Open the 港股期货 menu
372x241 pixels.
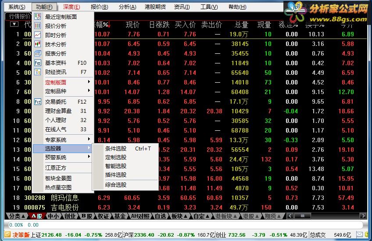[x=155, y=7]
